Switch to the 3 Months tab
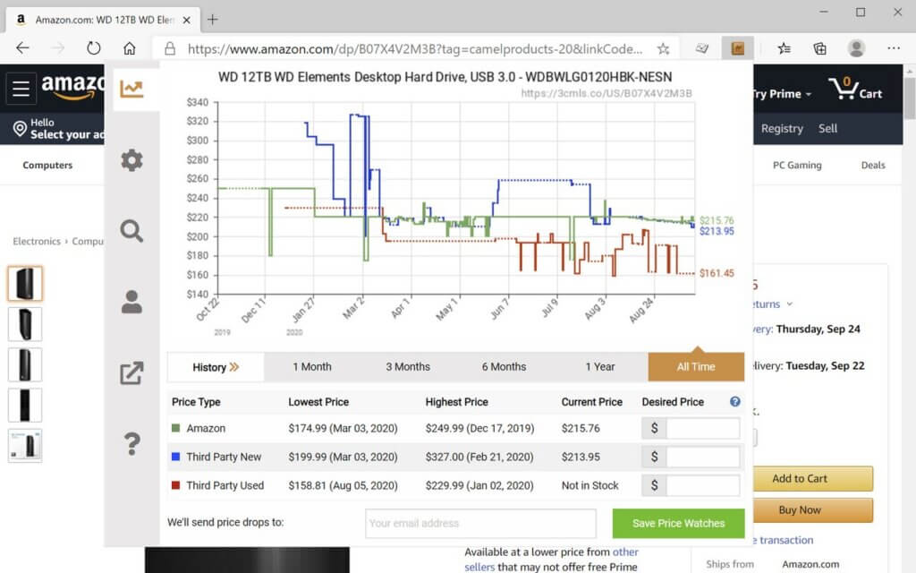 pyautogui.click(x=408, y=367)
